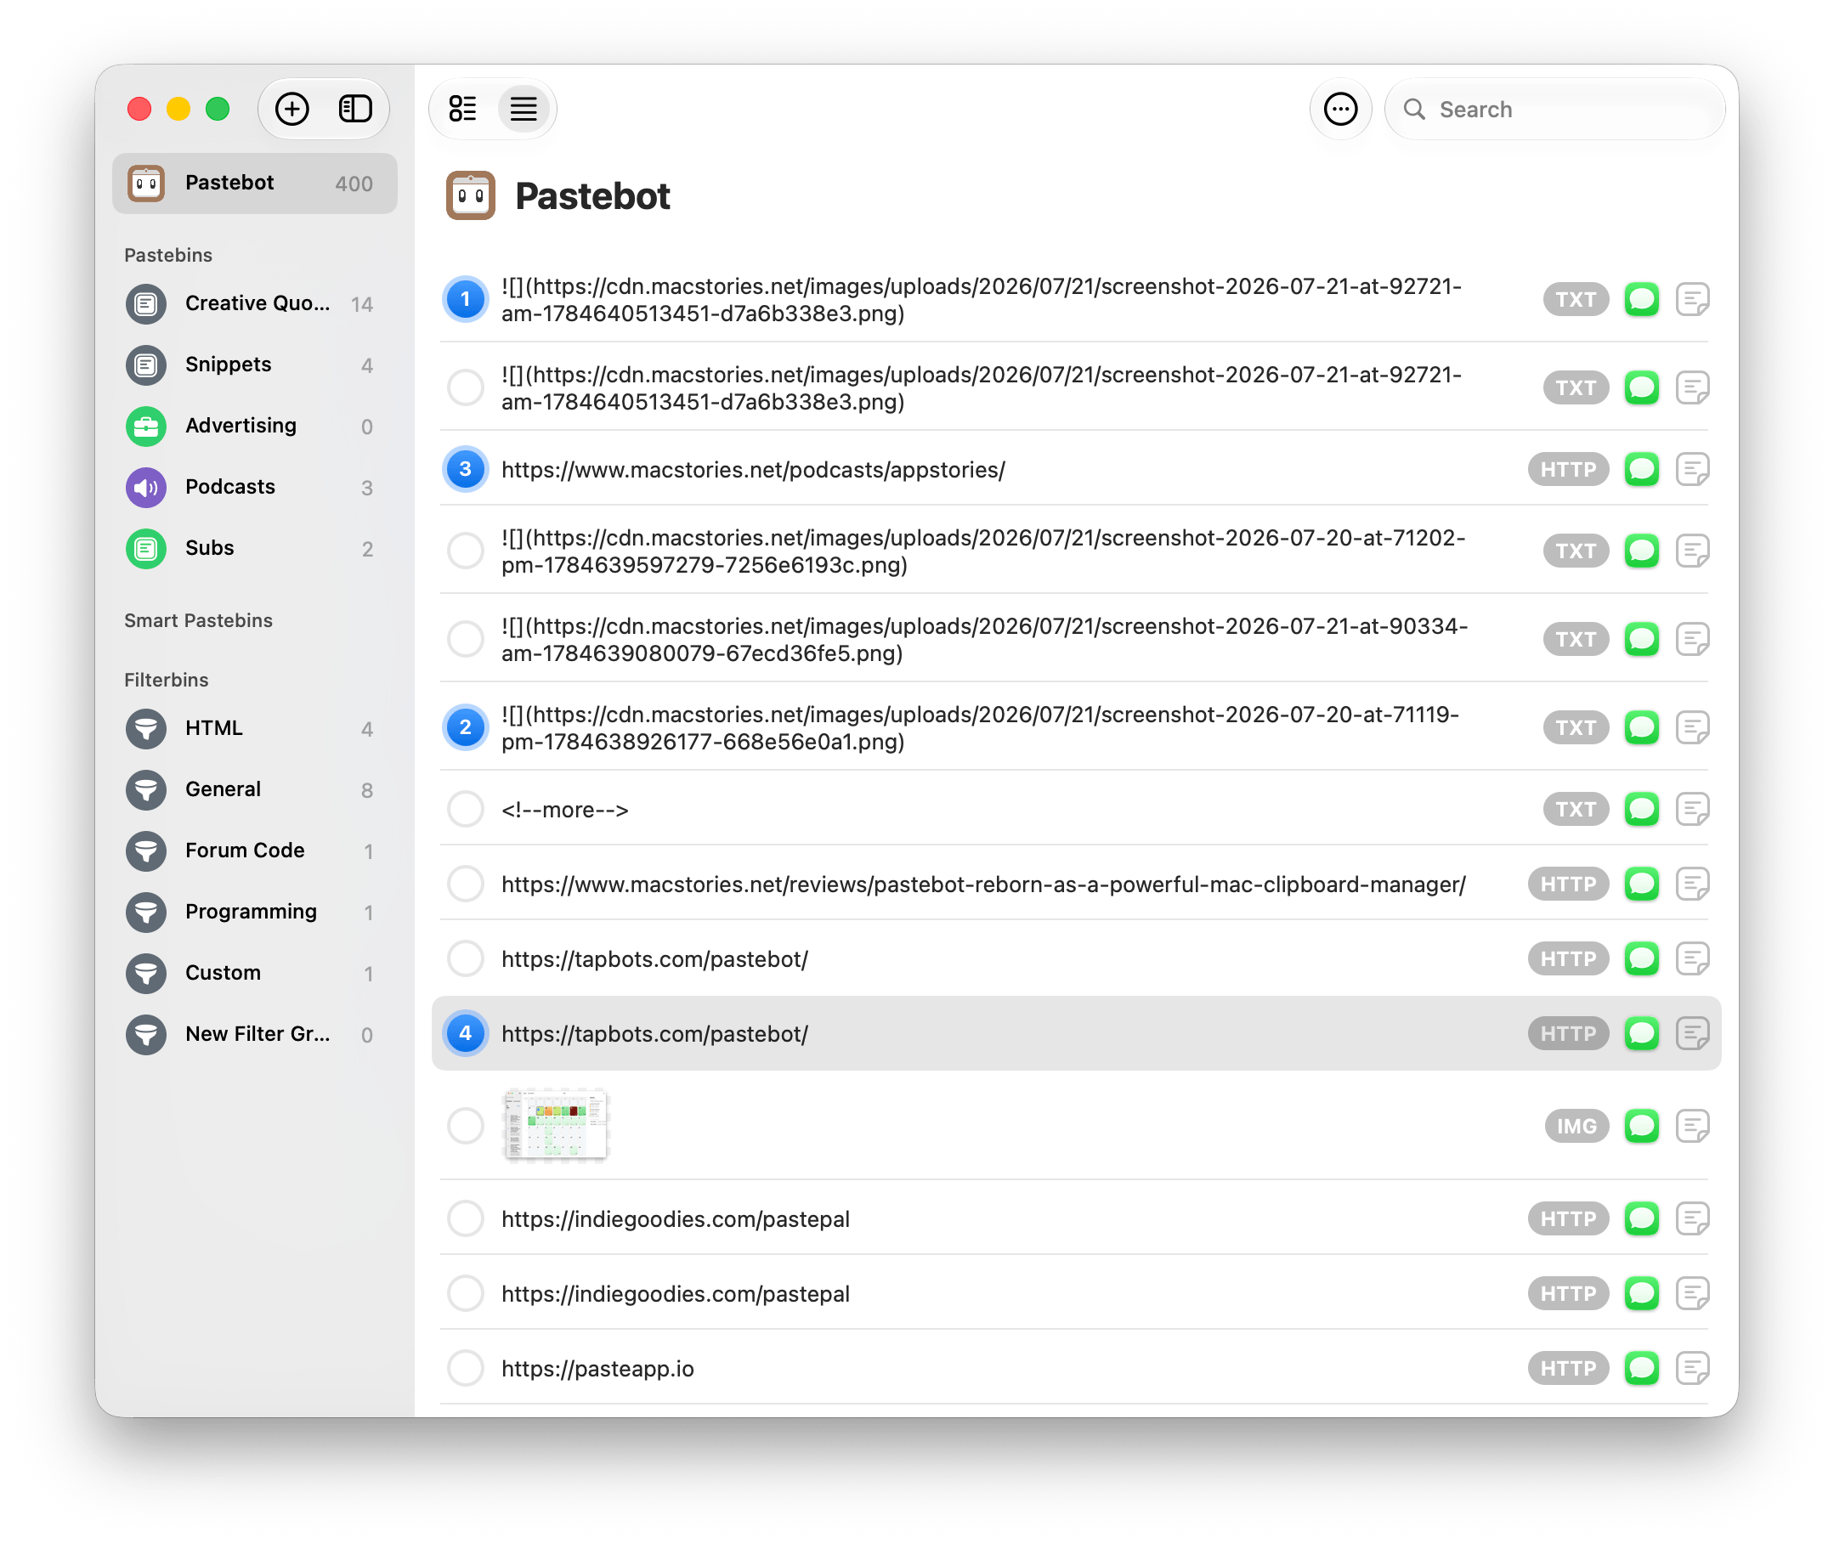
Task: Click the Pastebot robot icon beside the title
Action: (471, 195)
